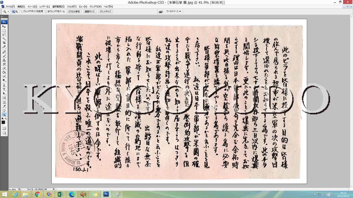
Task: Select the Crop tool
Action: tap(4, 43)
